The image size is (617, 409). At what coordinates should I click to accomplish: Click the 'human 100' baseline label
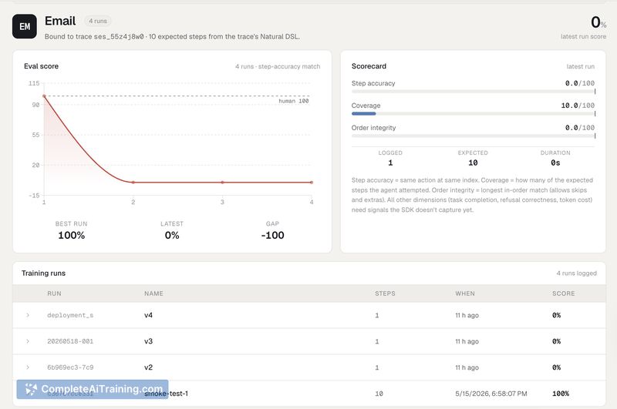pos(294,101)
